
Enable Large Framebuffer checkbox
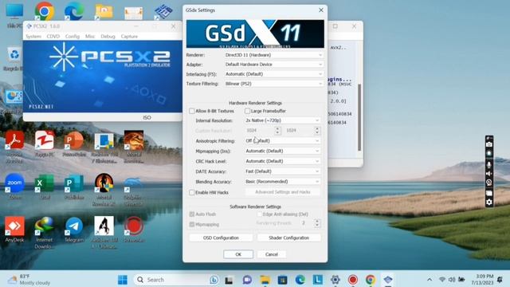coord(248,112)
